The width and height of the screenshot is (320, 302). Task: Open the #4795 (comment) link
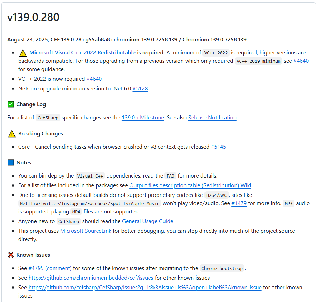pos(50,268)
